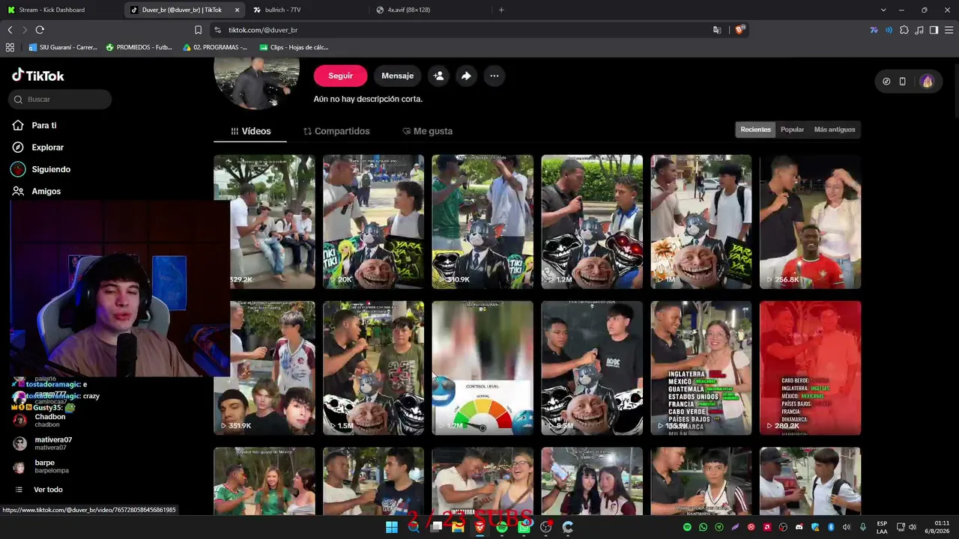Viewport: 959px width, 539px height.
Task: Open the cortisol level video thumbnail
Action: pyautogui.click(x=482, y=368)
